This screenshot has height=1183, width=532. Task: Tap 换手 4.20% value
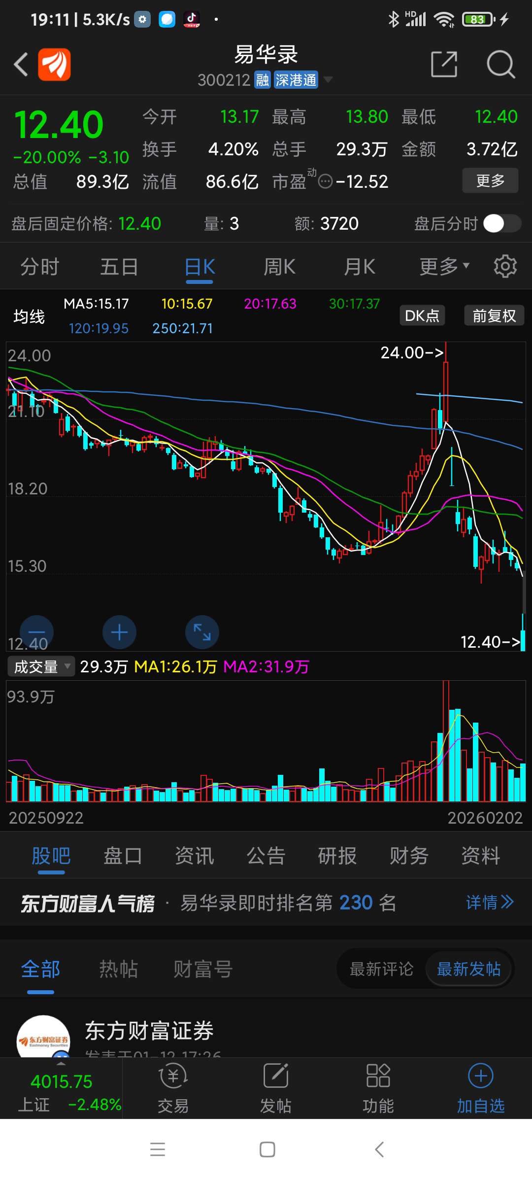click(233, 149)
